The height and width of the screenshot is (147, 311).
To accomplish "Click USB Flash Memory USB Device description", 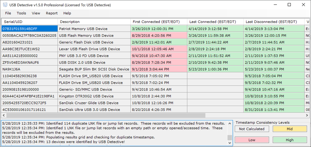I will pos(94,36).
